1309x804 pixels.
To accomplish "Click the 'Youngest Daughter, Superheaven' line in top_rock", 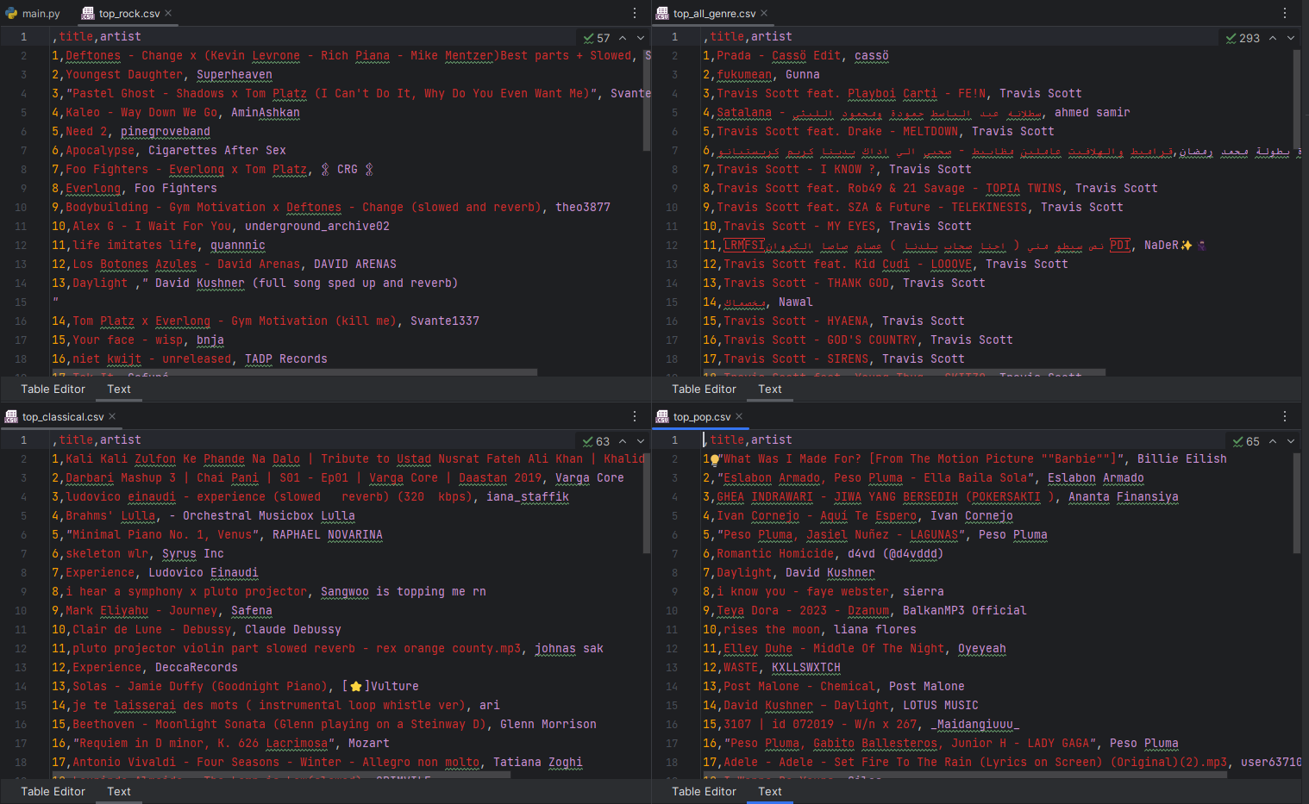I will tap(161, 75).
